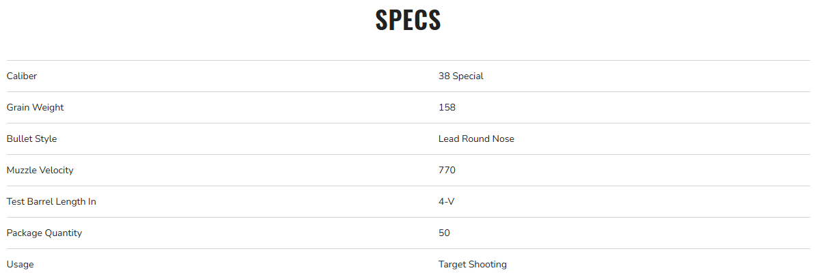Click the 158 grain weight value
Viewport: 817px width, 277px height.
[447, 108]
